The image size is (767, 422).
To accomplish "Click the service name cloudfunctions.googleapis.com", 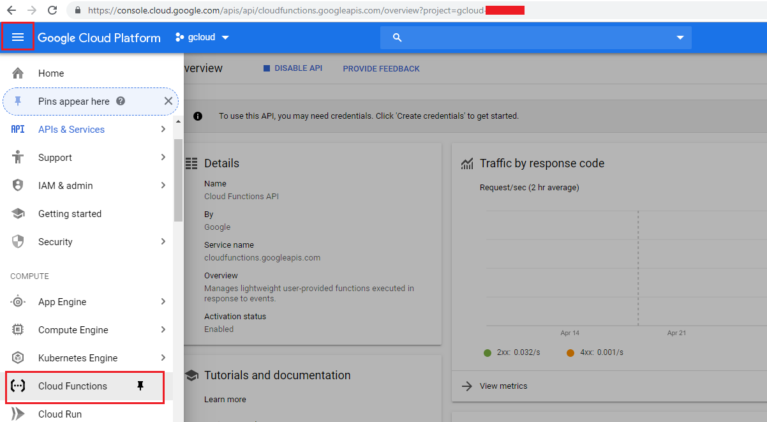I will [x=262, y=258].
